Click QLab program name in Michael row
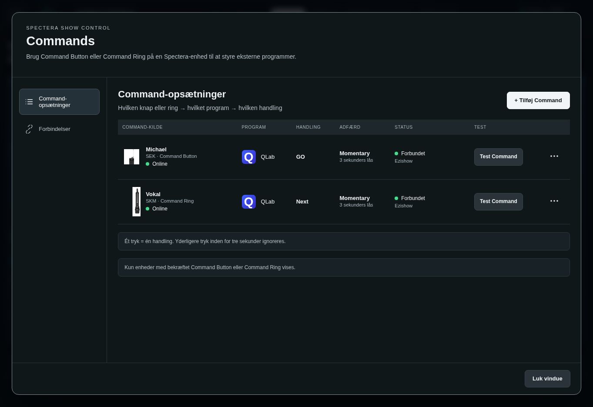This screenshot has width=593, height=407. click(268, 157)
